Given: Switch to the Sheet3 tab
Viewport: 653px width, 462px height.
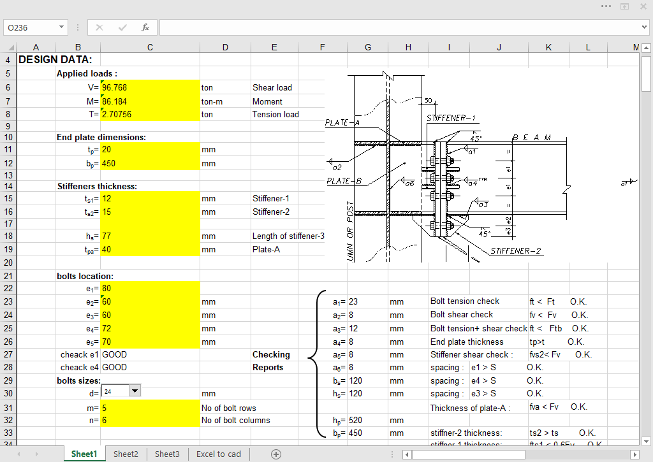Looking at the screenshot, I should tap(168, 454).
